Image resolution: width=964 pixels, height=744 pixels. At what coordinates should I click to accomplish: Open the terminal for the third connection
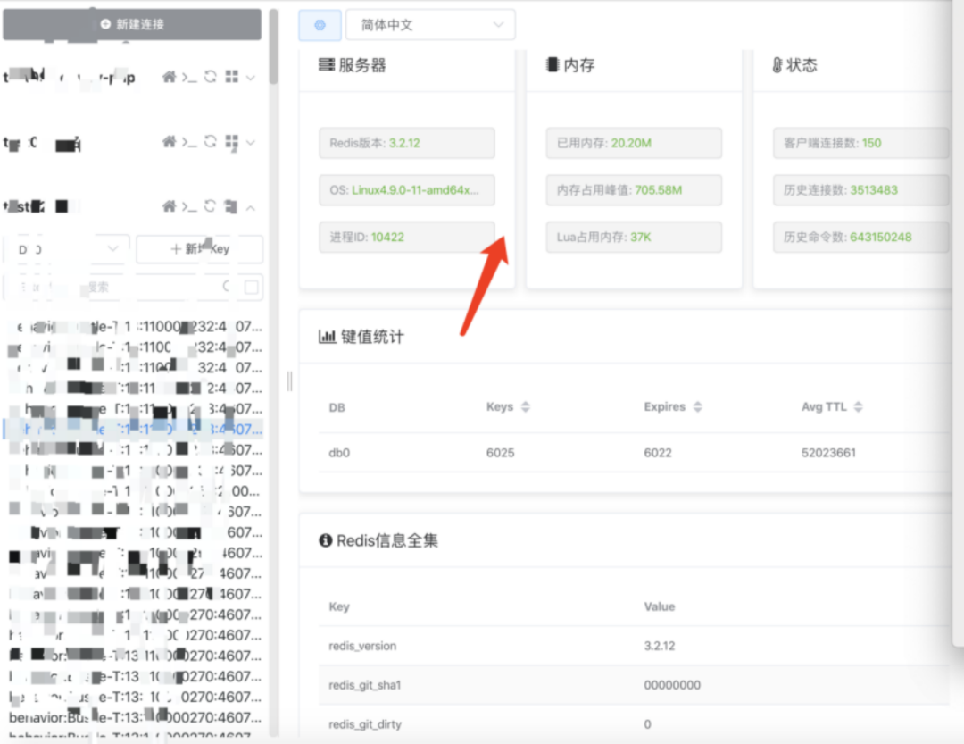click(189, 206)
